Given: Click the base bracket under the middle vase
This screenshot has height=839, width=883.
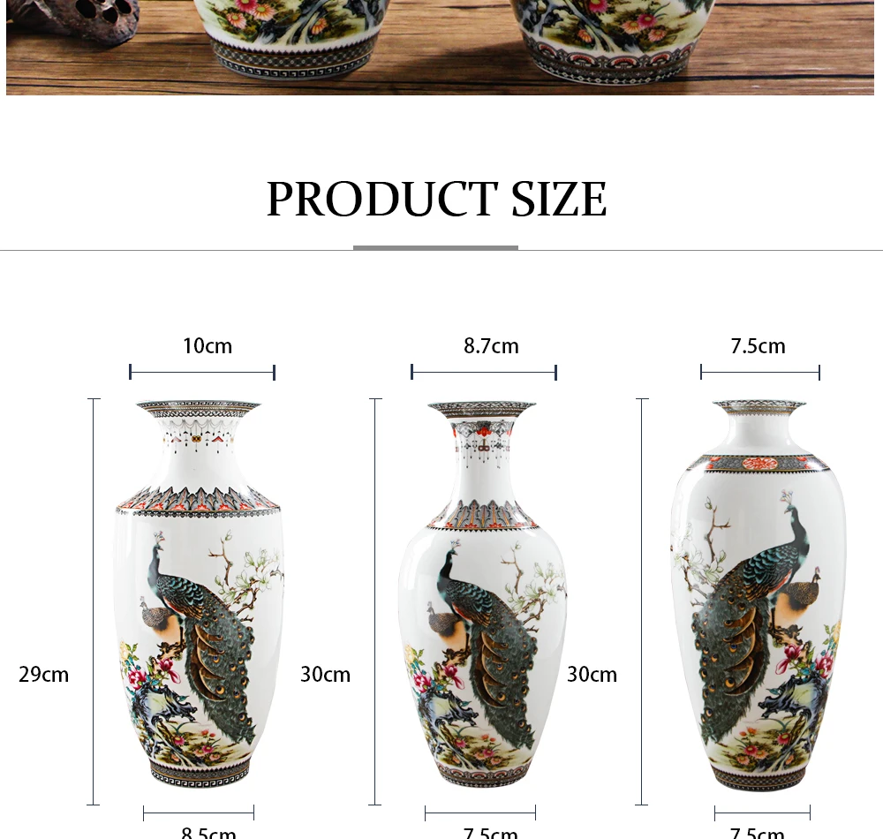Looking at the screenshot, I should pos(480,813).
